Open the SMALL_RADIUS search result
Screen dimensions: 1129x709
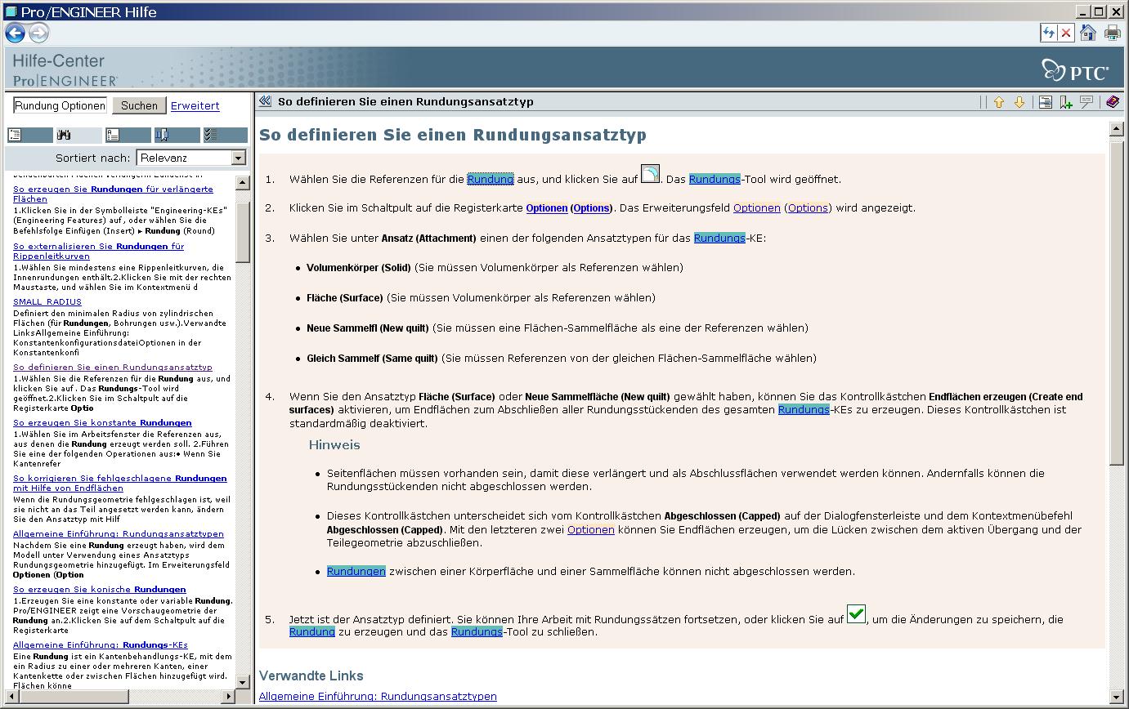tap(47, 301)
